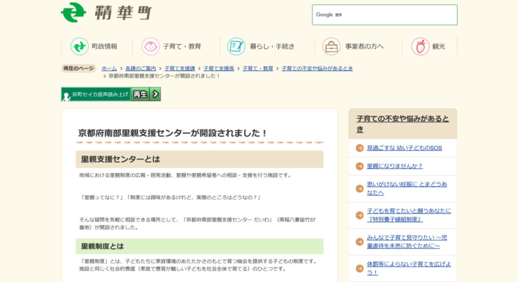Open 体罰等によらない子育てを広げよう link
This screenshot has width=518, height=282.
(409, 269)
